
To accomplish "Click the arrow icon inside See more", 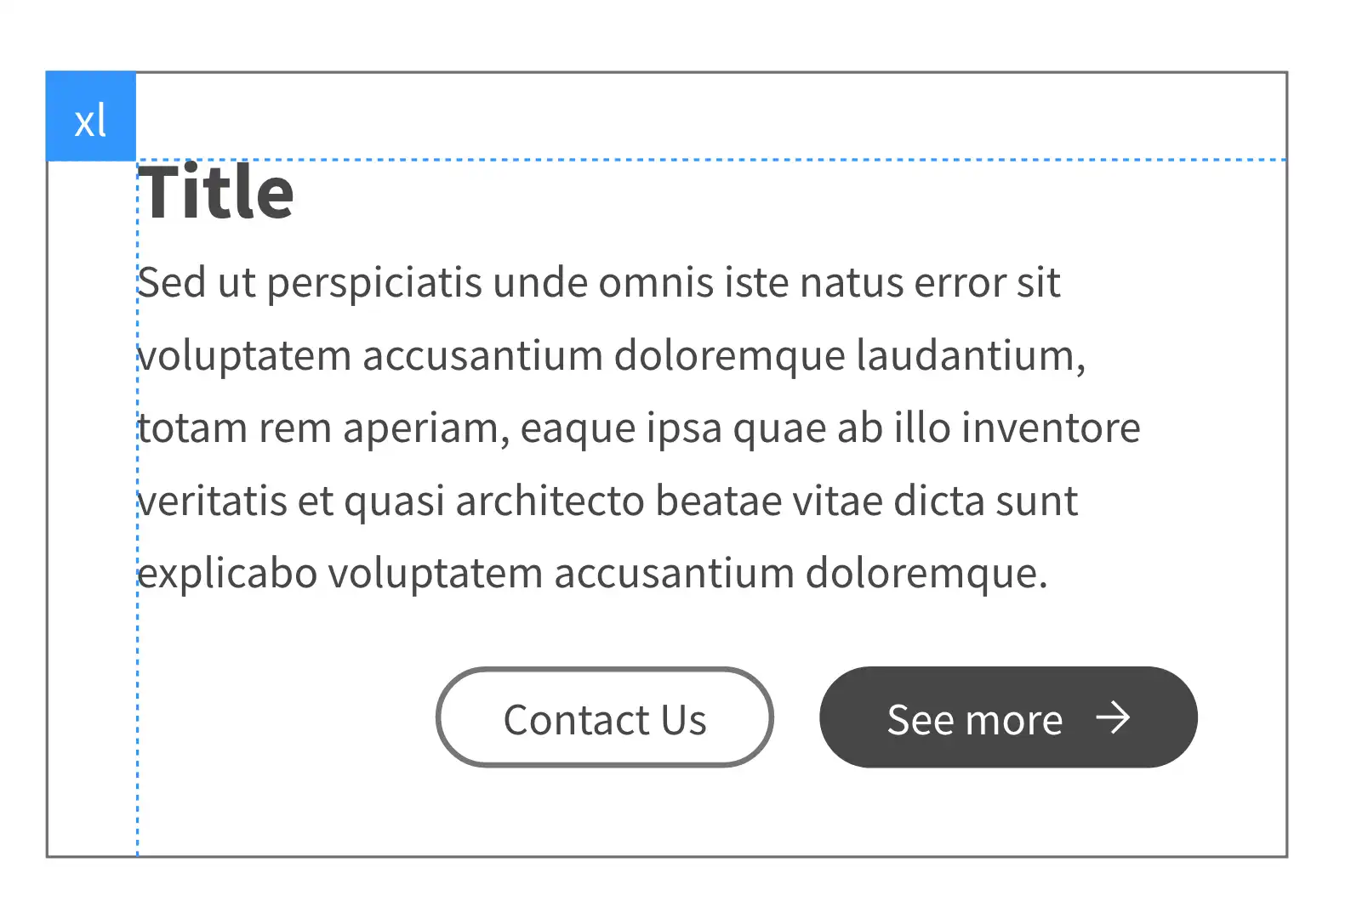I will (1113, 718).
